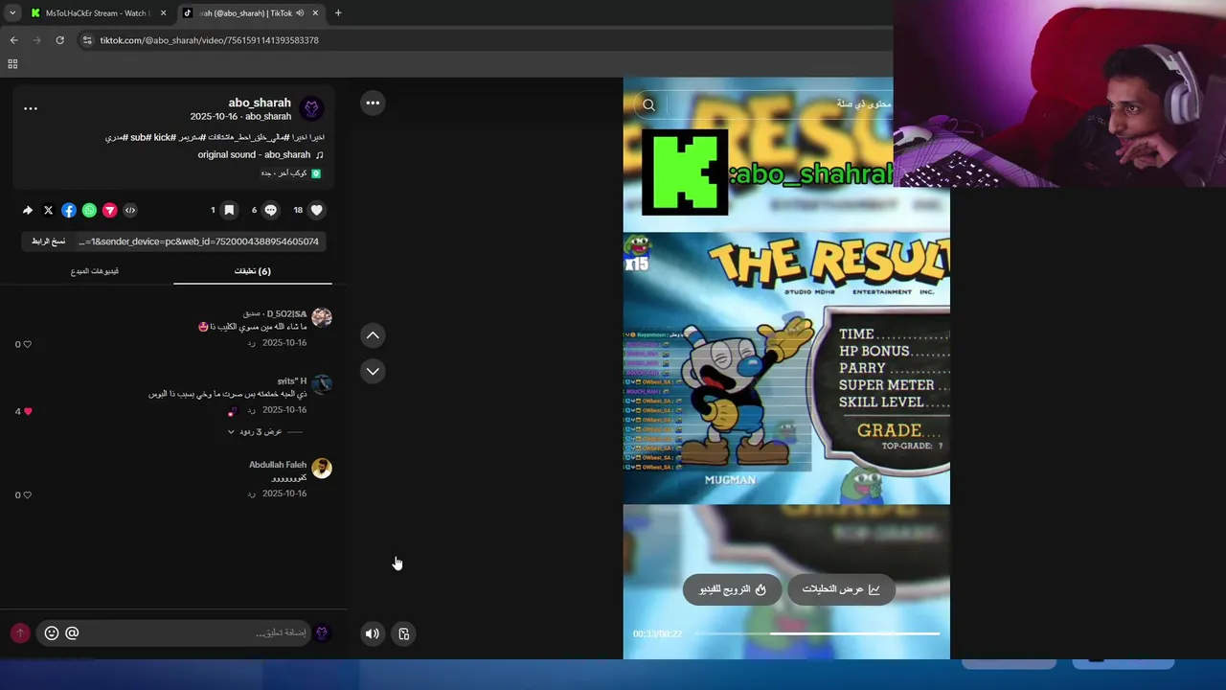The image size is (1226, 690).
Task: View site information icon in the address bar
Action: click(87, 40)
